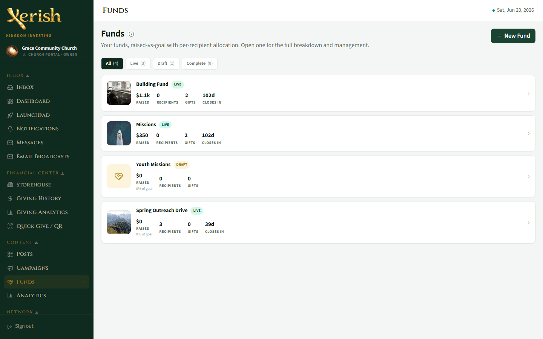Click the Sign out icon

10,327
